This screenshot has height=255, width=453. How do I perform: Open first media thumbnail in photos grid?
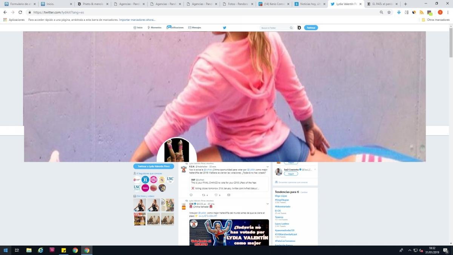pos(140,205)
